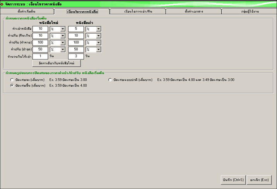
Task: Click new book rental fee field
Action: tap(40, 29)
